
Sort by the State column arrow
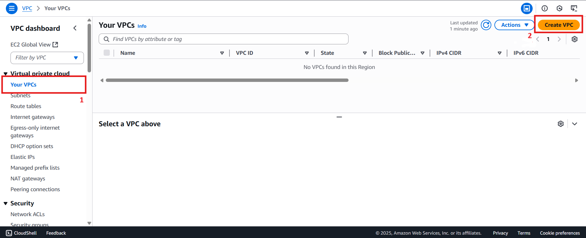[x=365, y=53]
